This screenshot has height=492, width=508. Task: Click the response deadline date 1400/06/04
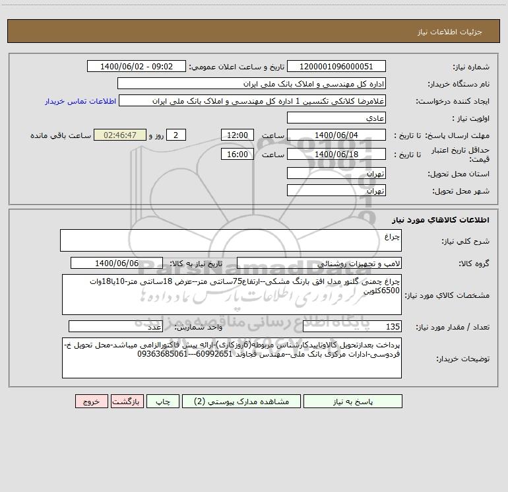pos(336,135)
